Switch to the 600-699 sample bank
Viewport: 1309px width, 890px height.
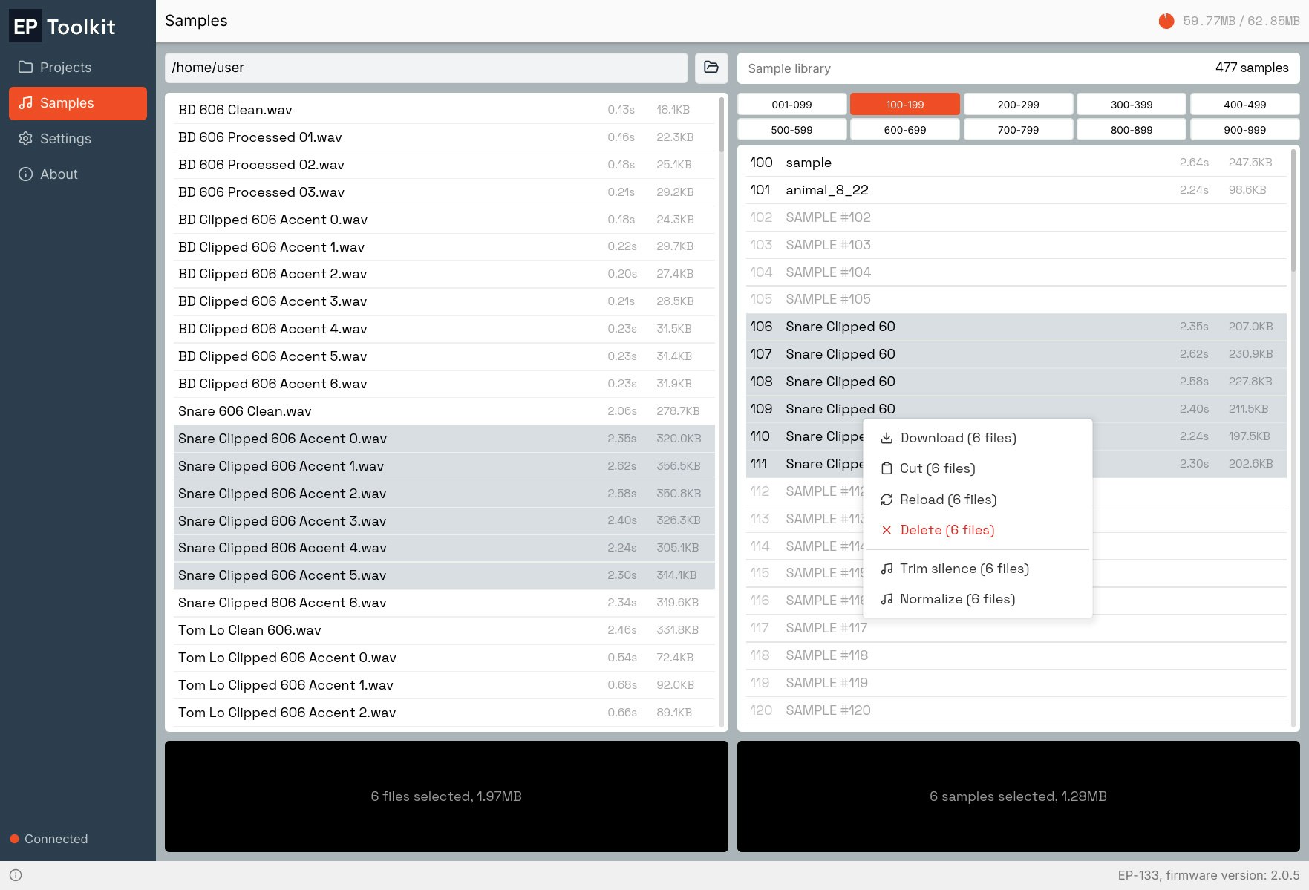[905, 130]
